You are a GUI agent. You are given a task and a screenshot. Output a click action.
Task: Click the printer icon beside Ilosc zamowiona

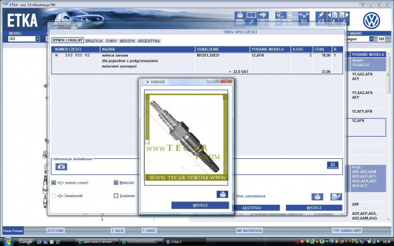click(x=317, y=196)
